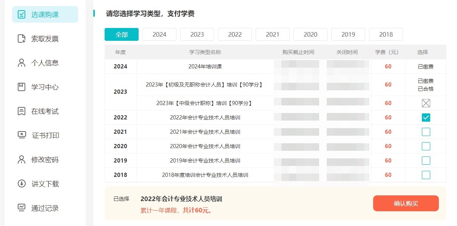Filter courses by 2022 tab

(235, 34)
